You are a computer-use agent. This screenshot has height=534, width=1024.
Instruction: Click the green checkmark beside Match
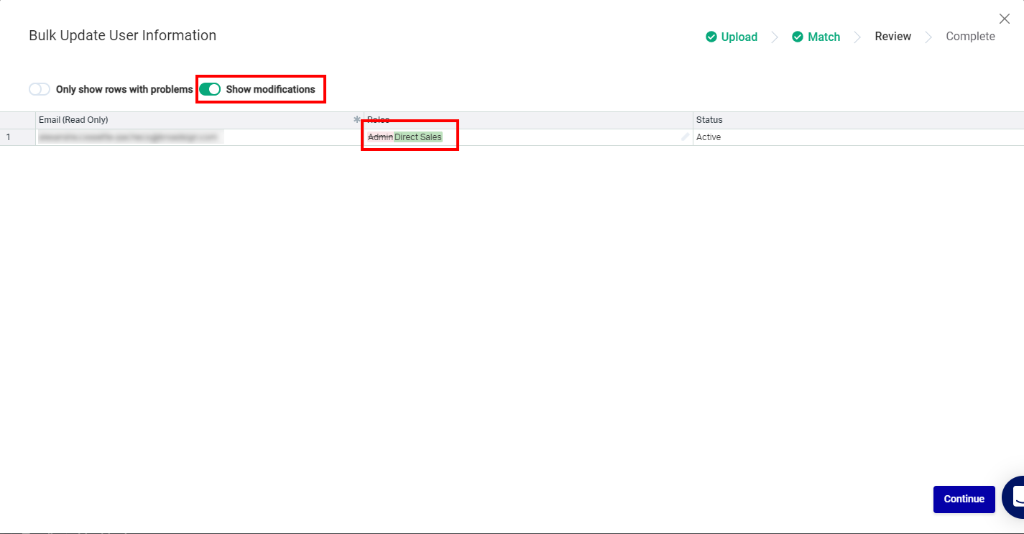pos(798,37)
